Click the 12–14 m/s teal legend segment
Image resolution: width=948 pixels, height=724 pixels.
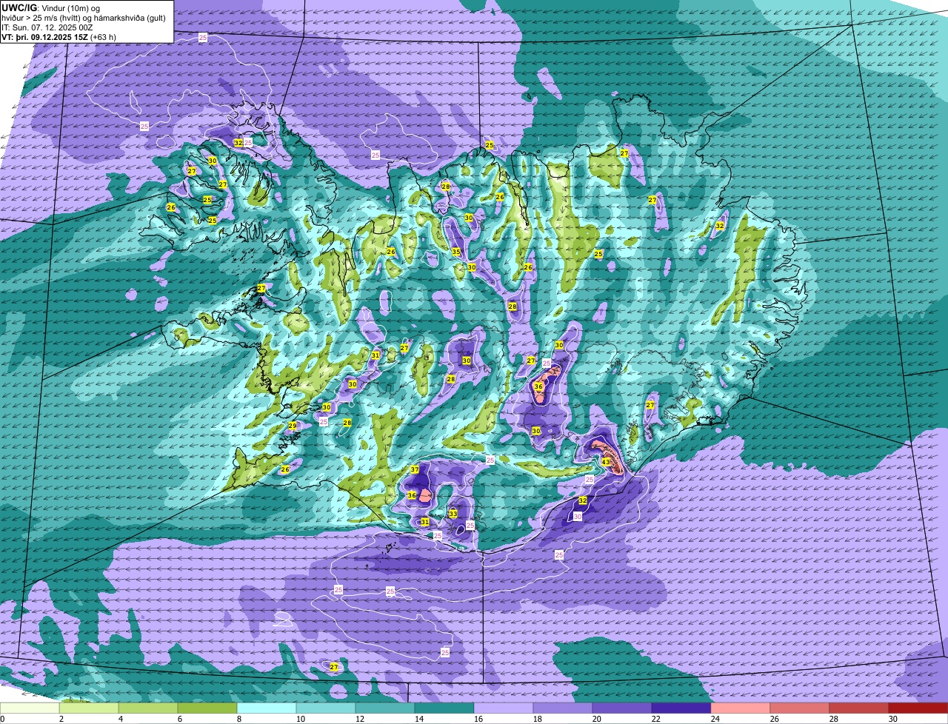[385, 708]
